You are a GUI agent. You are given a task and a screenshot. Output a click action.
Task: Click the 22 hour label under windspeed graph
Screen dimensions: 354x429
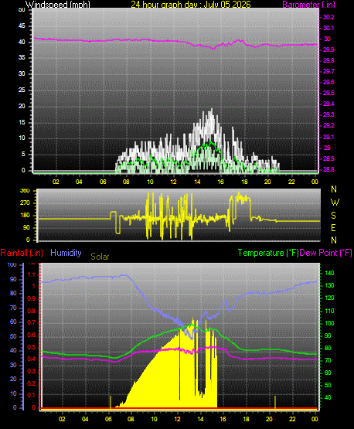291,182
